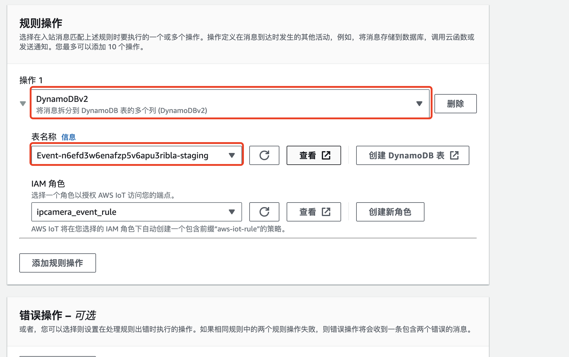569x357 pixels.
Task: Click the 规则操作 section heading
Action: tap(41, 23)
